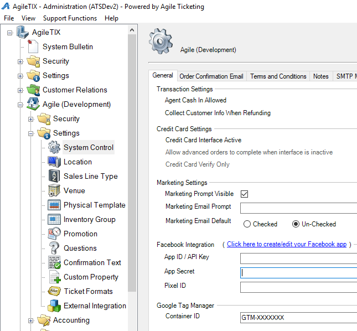Screen dimensions: 357x331
Task: Switch to Order Confirmation Email tab
Action: pos(211,76)
